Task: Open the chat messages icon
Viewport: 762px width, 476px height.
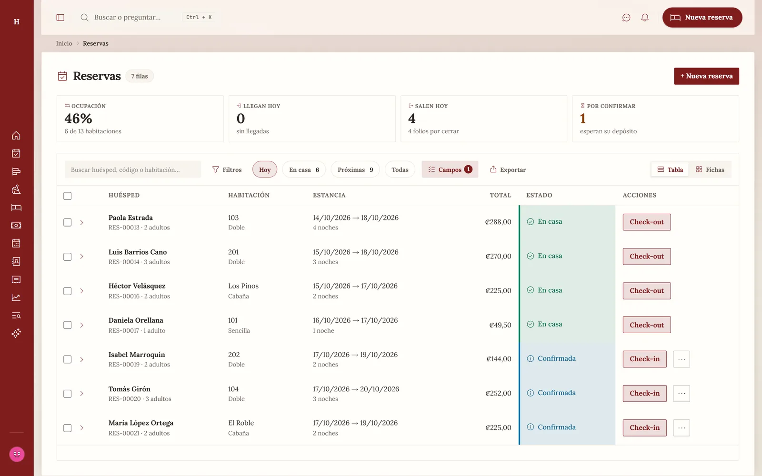Action: tap(626, 18)
